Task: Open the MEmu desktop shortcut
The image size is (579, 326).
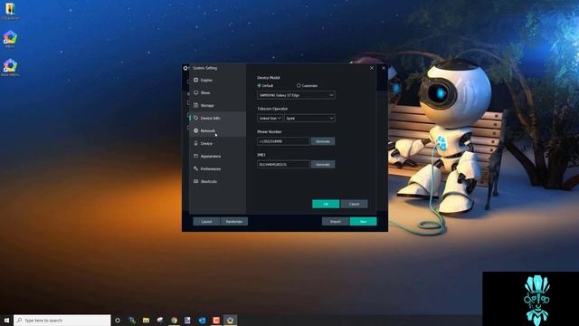Action: 10,39
